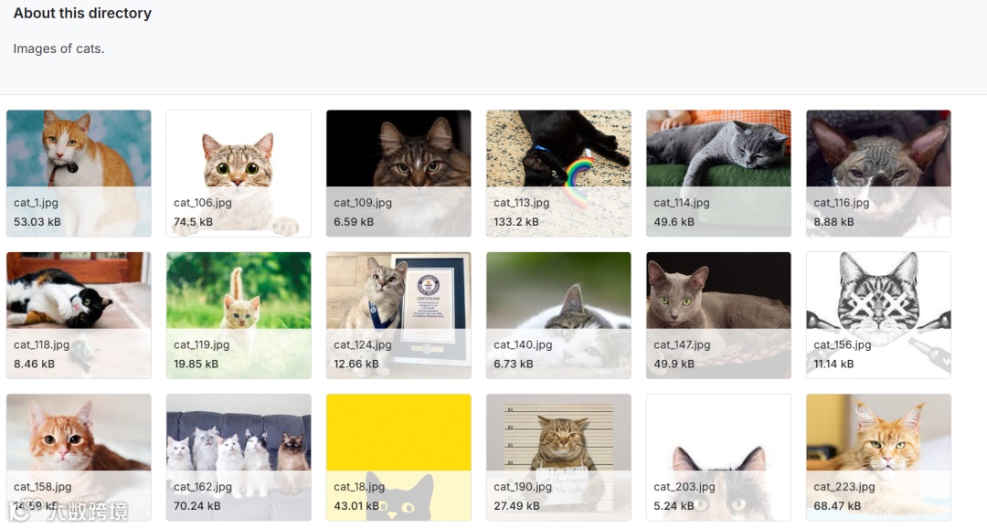Click the cat_147.jpg filename text
987x529 pixels.
682,344
